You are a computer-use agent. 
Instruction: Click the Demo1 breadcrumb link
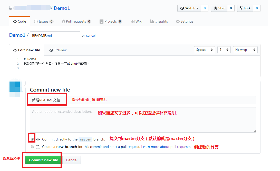tap(17, 35)
